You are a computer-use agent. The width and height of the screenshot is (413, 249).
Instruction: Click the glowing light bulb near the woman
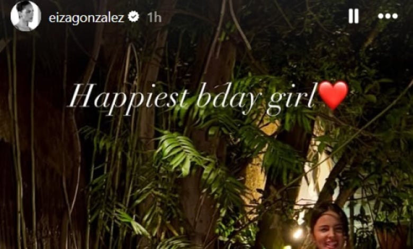(298, 233)
